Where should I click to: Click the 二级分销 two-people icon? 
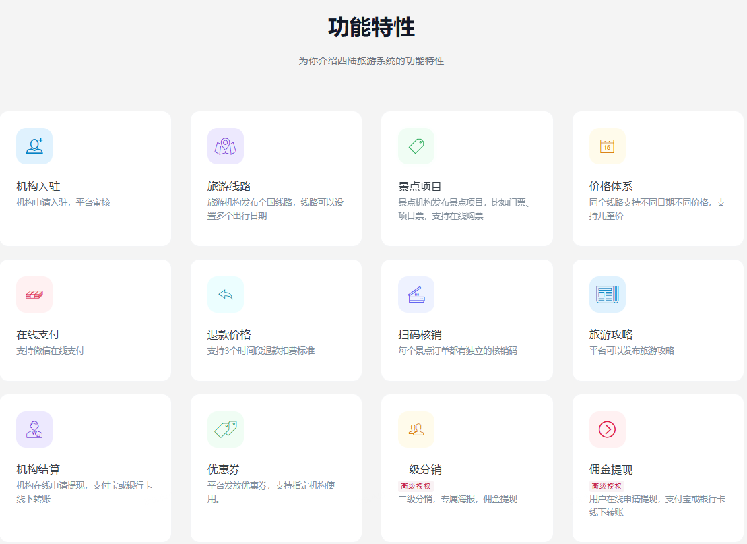tap(416, 429)
